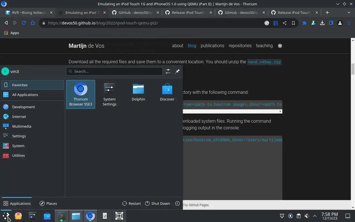This screenshot has width=355, height=222.
Task: Open the System category in launcher
Action: [x=32, y=146]
